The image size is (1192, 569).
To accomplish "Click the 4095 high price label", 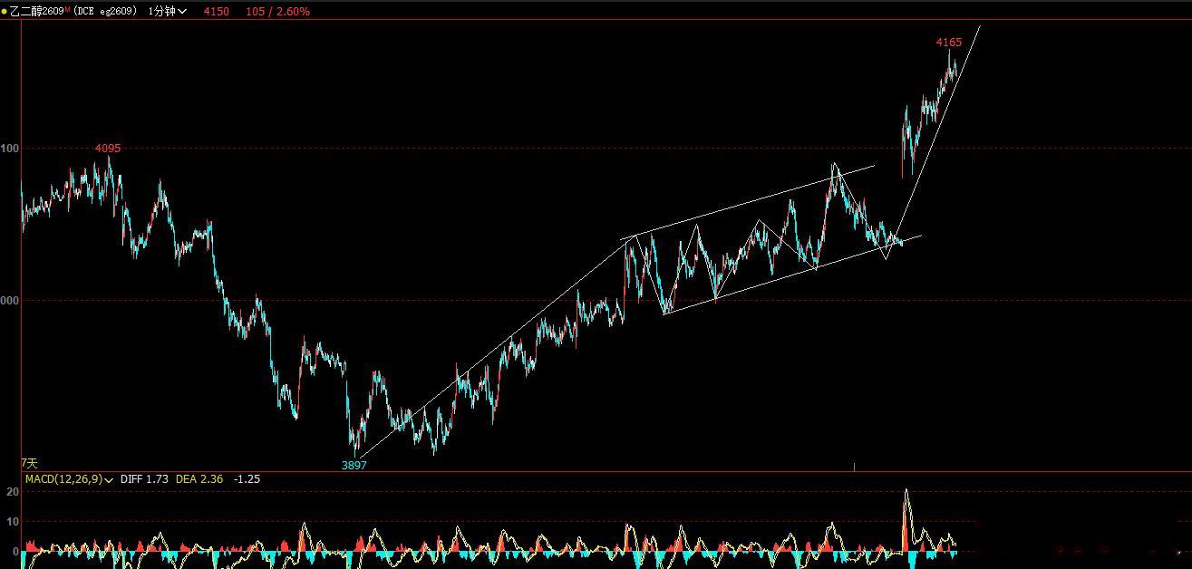I will 108,148.
